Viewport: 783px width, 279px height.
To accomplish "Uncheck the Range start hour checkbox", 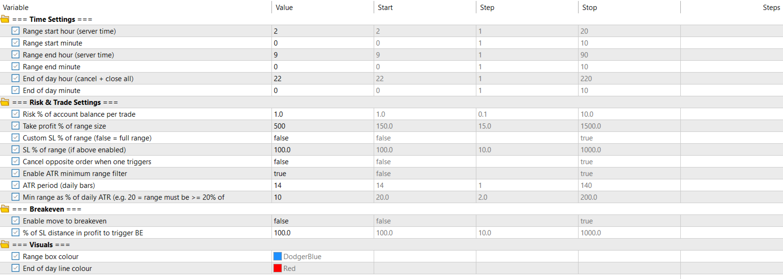I will [x=16, y=31].
